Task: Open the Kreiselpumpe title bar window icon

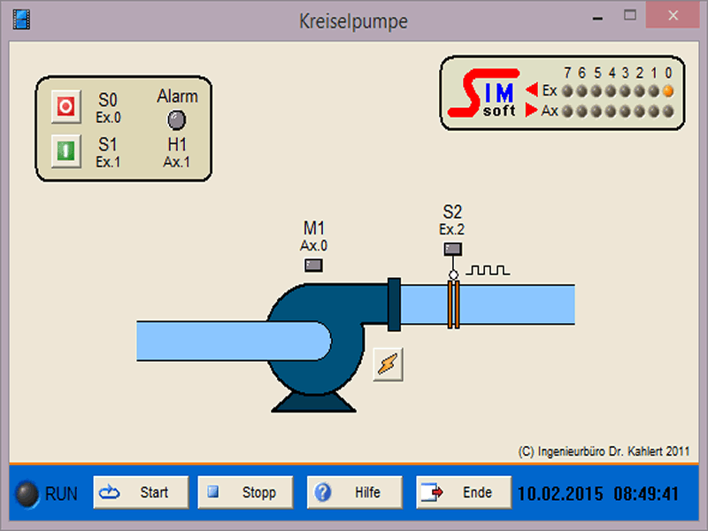Action: coord(21,19)
